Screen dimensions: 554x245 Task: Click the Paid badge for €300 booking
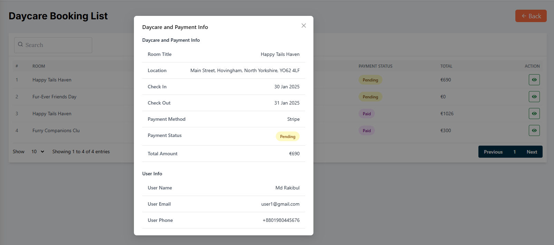[x=367, y=131]
